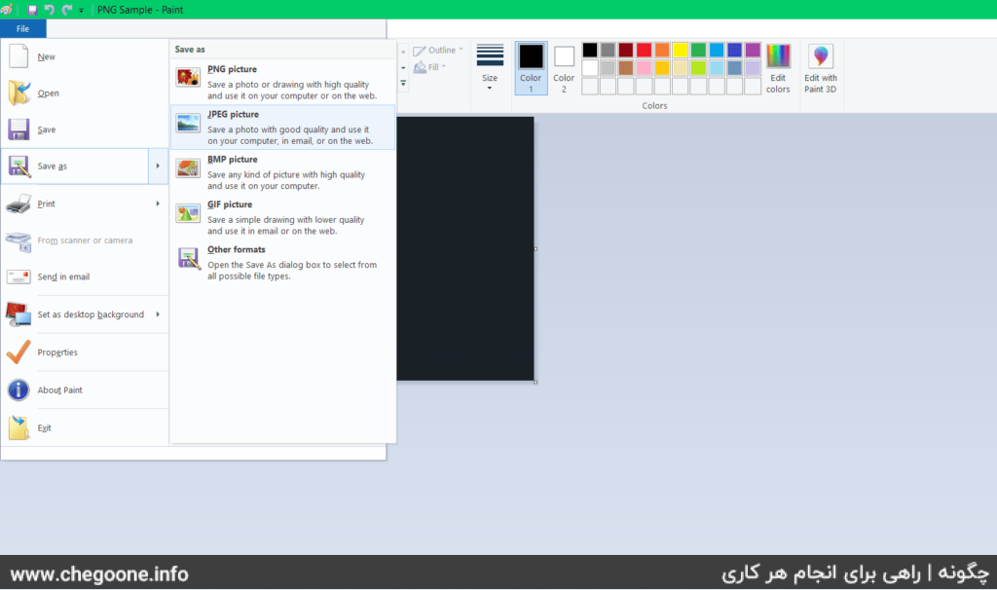This screenshot has height=590, width=997.
Task: Pick the green color swatch
Action: 699,51
